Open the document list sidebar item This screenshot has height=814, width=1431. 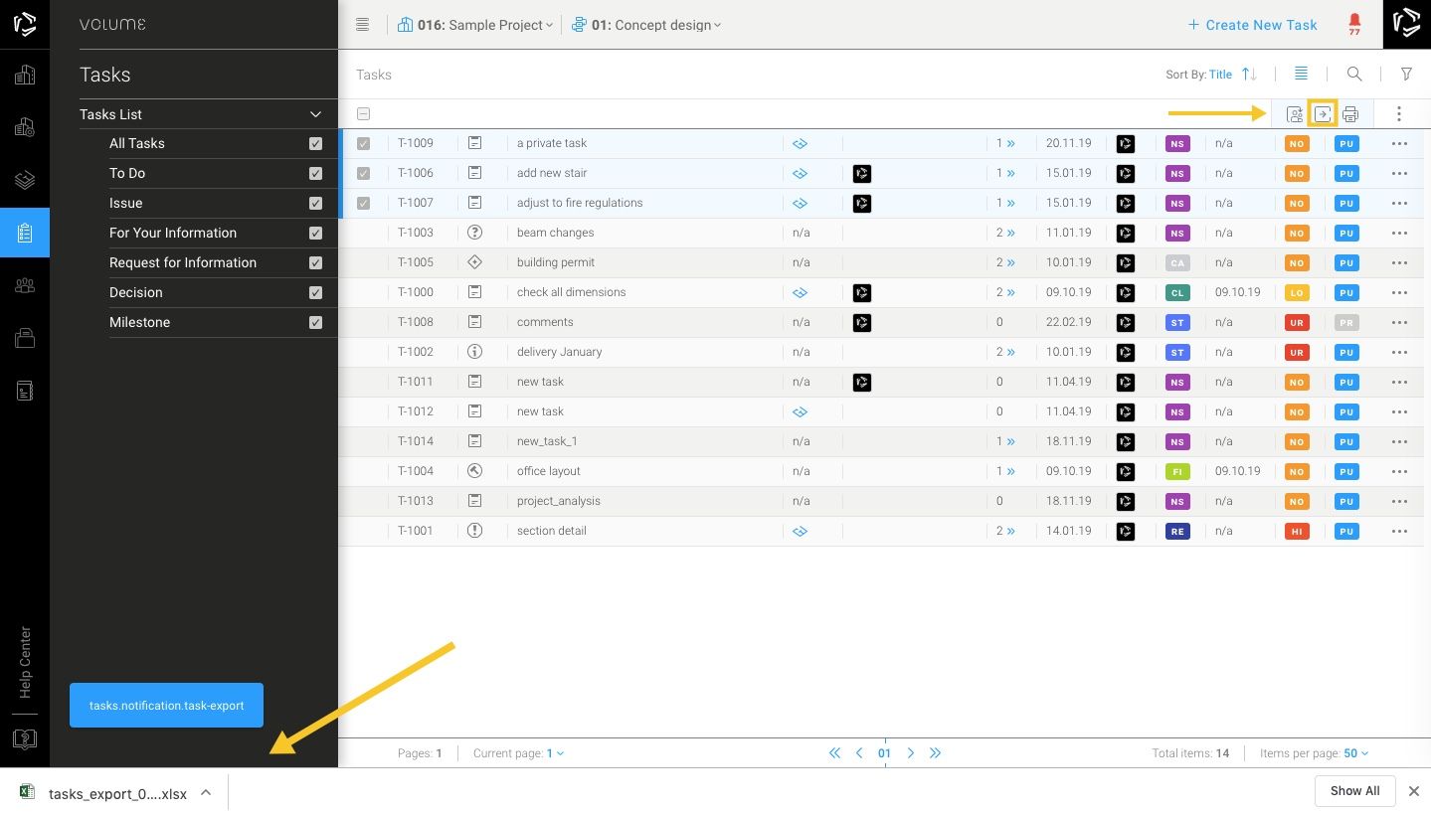click(x=25, y=391)
